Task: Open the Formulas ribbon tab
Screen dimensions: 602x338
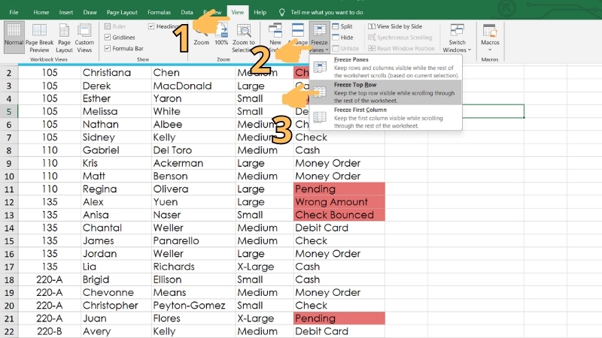Action: (x=159, y=13)
